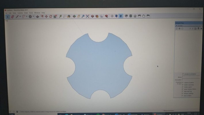Select the blue notched circle face
204x115 pixels.
[x=99, y=66]
